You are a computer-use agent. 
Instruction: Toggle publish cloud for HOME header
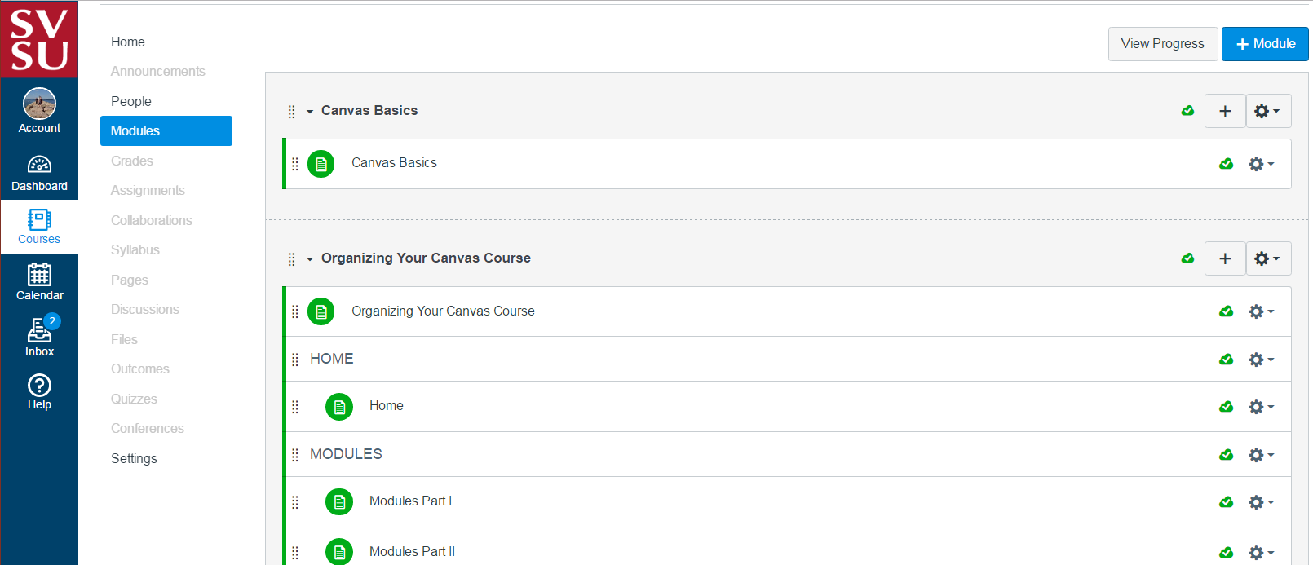tap(1226, 360)
